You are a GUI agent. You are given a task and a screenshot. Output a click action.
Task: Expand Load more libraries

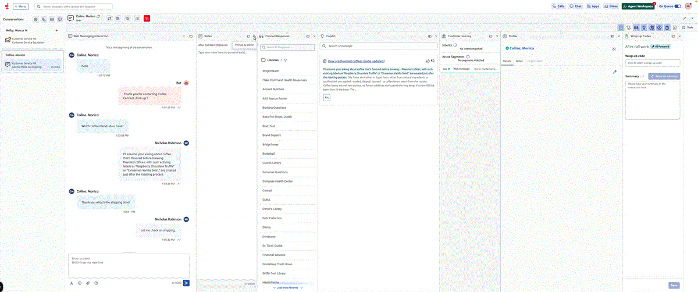(x=289, y=287)
